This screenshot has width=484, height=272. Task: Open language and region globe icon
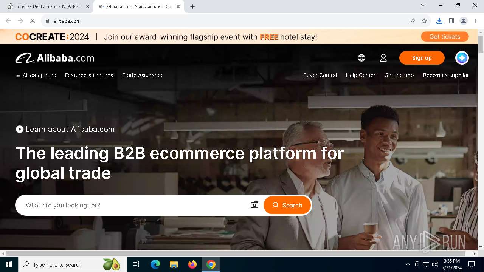(x=361, y=58)
